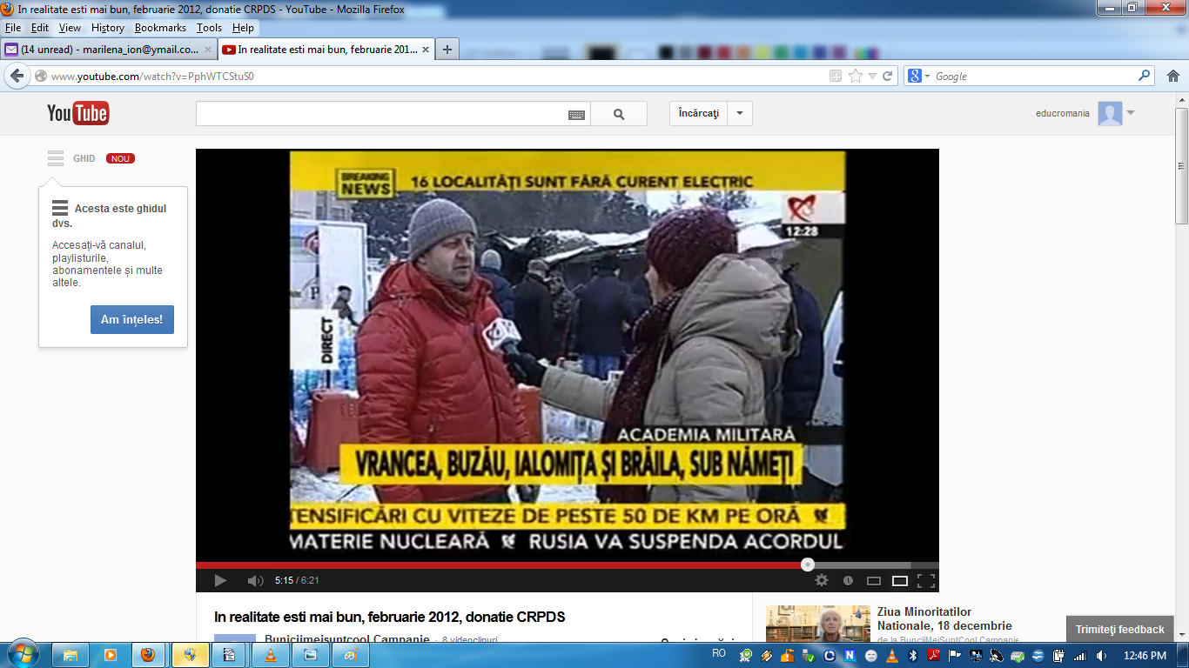This screenshot has width=1189, height=668.
Task: Click the Am înțeles! button
Action: 132,319
